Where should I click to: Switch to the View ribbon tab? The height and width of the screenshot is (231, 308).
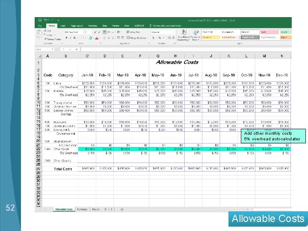point(127,26)
